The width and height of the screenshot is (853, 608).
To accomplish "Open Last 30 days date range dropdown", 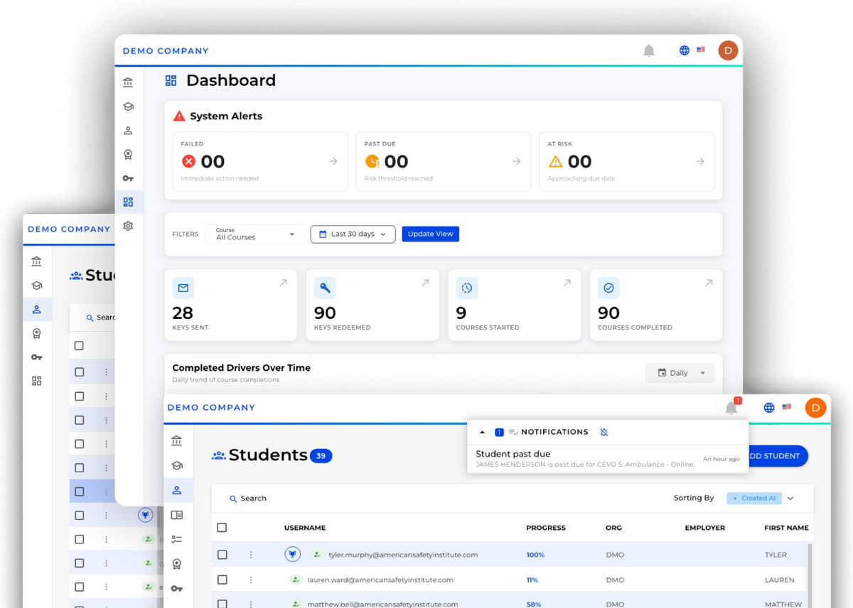I will point(353,234).
